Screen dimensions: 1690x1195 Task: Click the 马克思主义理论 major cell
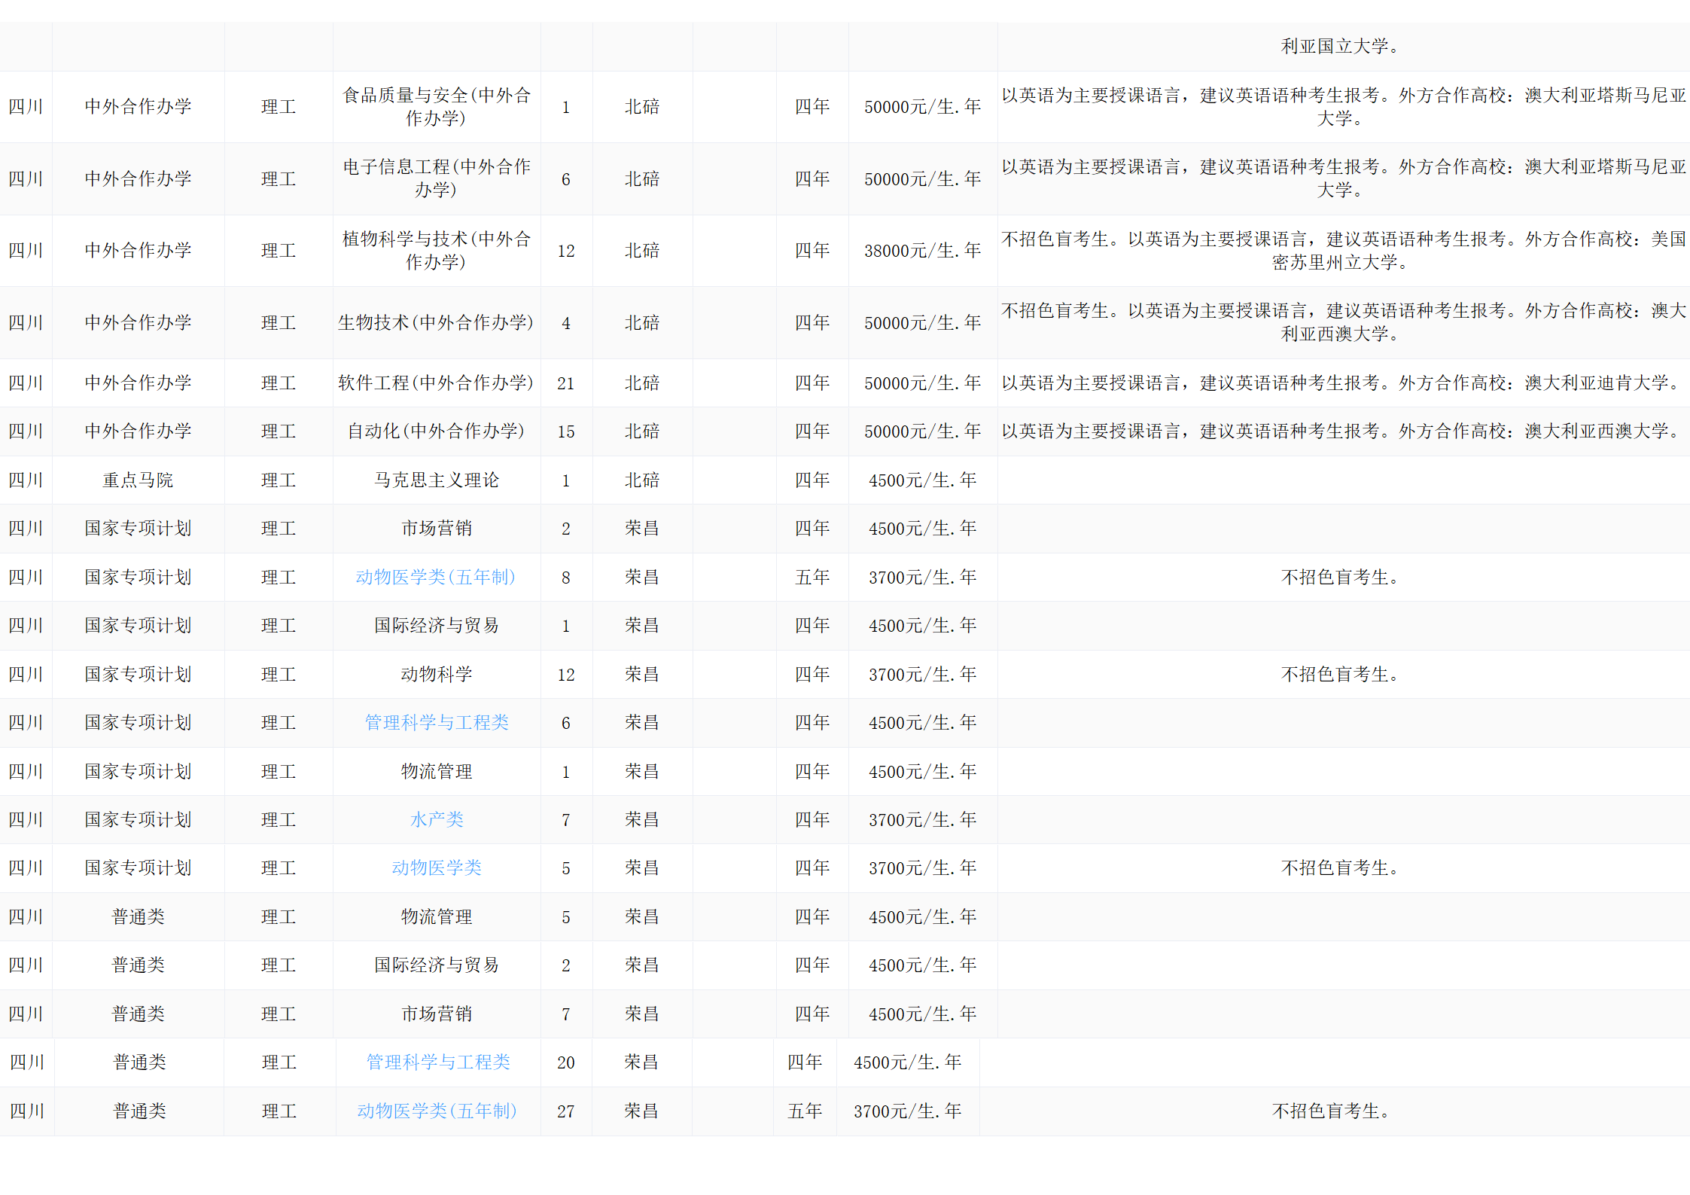437,480
